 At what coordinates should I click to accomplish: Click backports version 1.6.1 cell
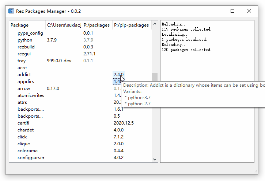pyautogui.click(x=118, y=109)
